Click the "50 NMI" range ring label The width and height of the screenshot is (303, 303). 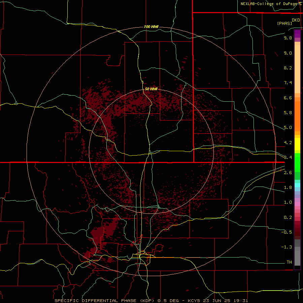pos(151,89)
